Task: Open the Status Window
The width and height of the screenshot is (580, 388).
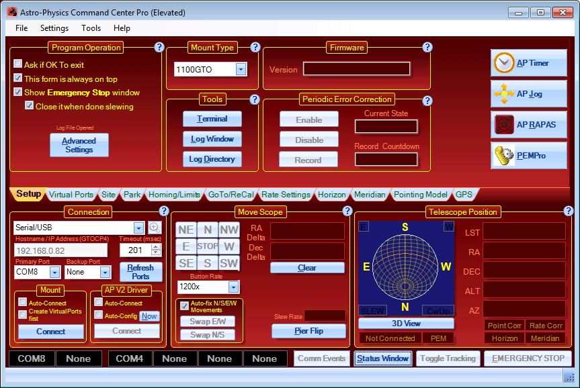Action: 382,358
